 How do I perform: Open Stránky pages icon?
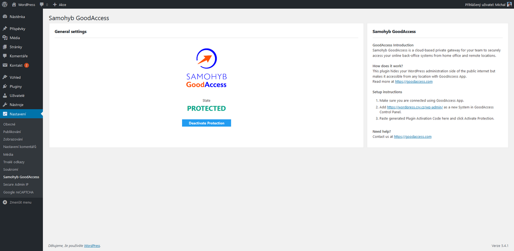pyautogui.click(x=5, y=47)
